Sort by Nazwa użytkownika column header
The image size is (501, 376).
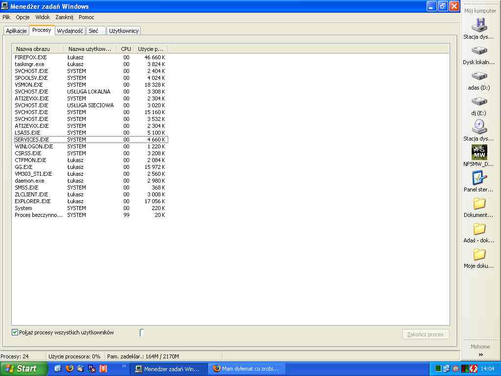90,49
